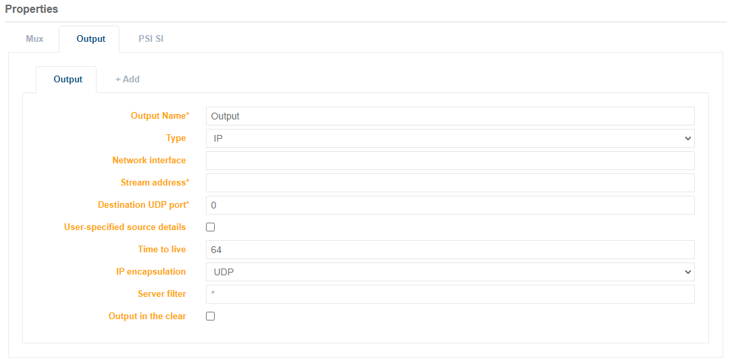Click + Add to create another output
This screenshot has width=734, height=363.
pyautogui.click(x=127, y=80)
